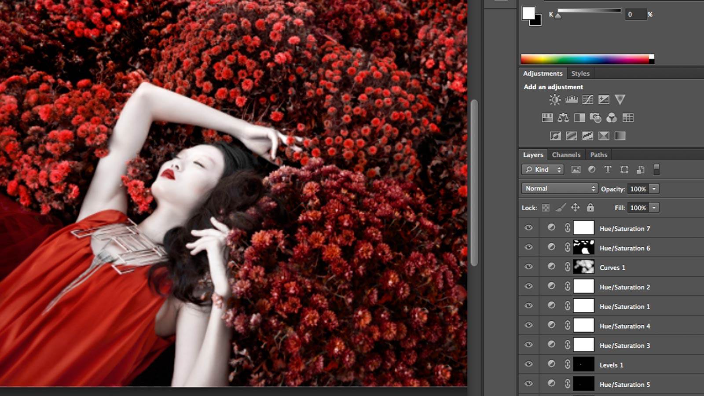Add a Curves adjustment from the panel
This screenshot has height=396, width=704.
click(x=587, y=100)
